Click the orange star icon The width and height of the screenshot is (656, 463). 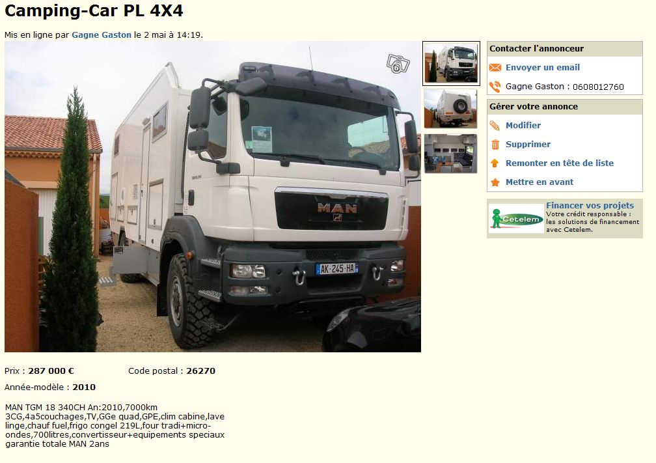tap(495, 182)
